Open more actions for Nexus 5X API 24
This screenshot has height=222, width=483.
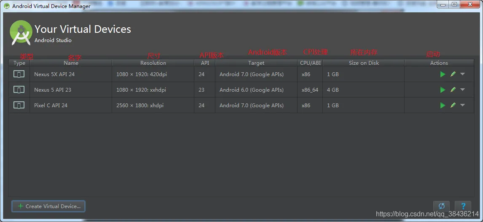tap(462, 74)
